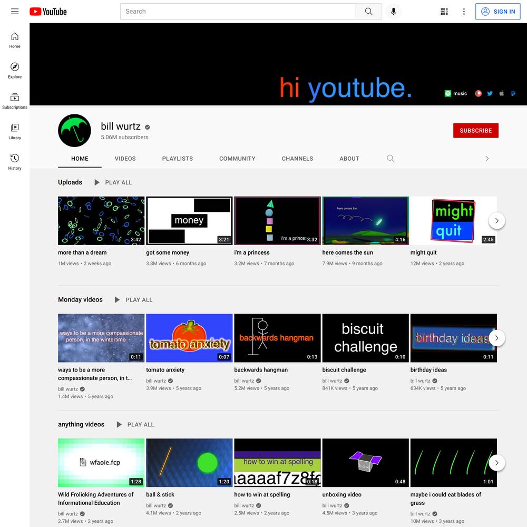Play the 'birthday ideas' thumbnail
The height and width of the screenshot is (527, 527).
pyautogui.click(x=453, y=338)
